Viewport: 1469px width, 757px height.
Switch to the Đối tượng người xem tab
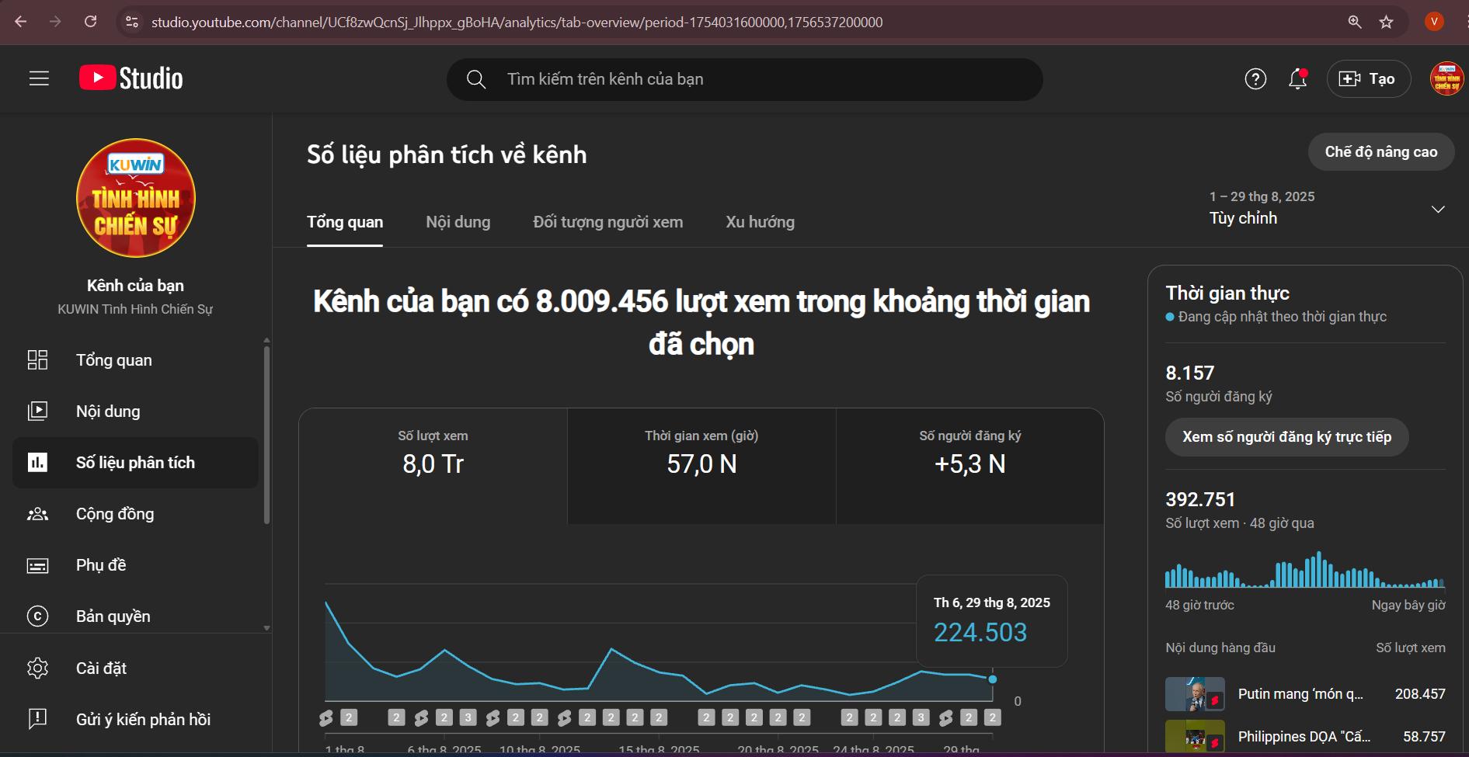point(608,222)
